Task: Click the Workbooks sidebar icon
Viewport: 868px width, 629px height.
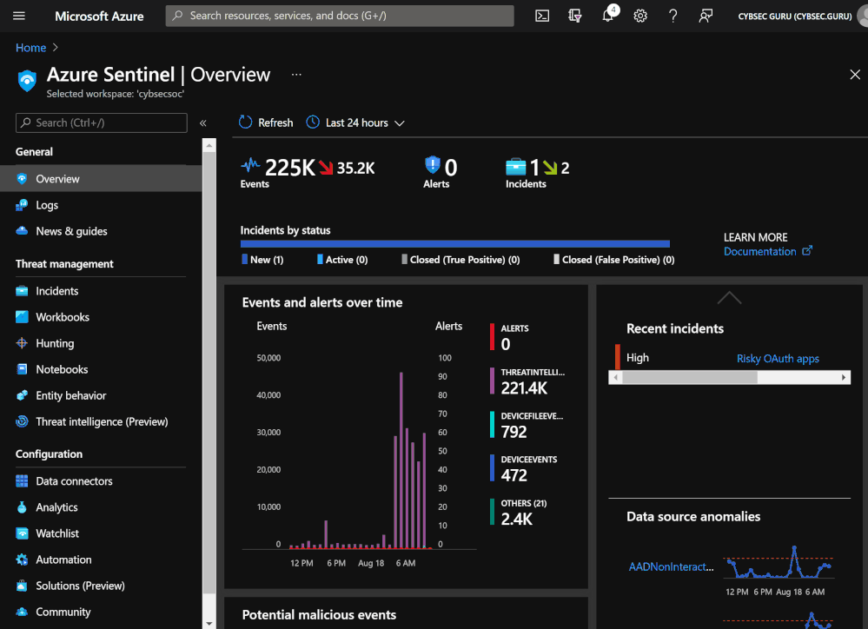Action: 22,317
